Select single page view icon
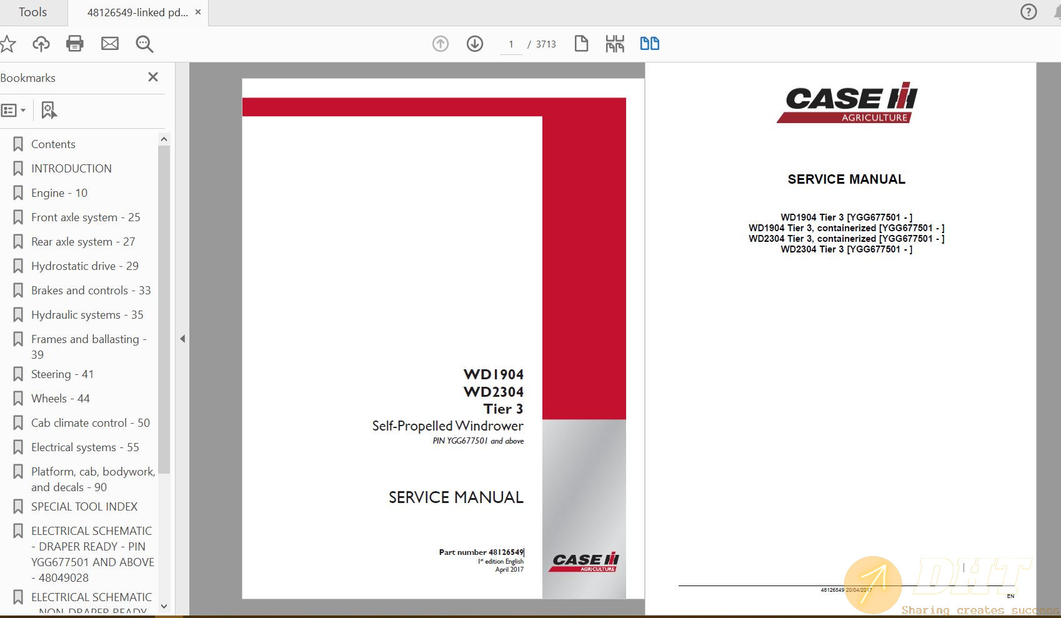The image size is (1061, 618). (x=581, y=44)
